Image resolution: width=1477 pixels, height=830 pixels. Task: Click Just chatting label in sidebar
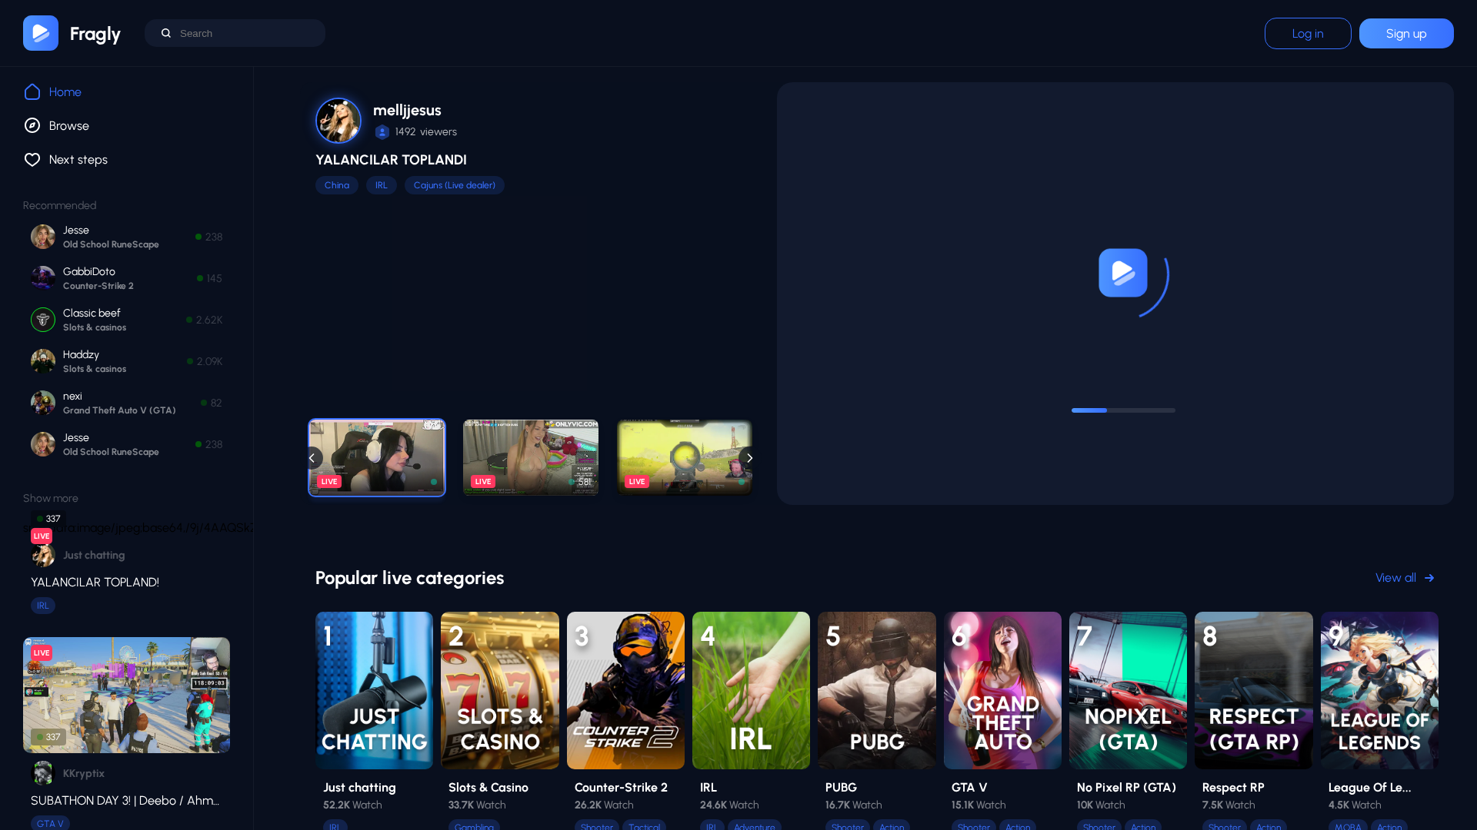point(94,555)
